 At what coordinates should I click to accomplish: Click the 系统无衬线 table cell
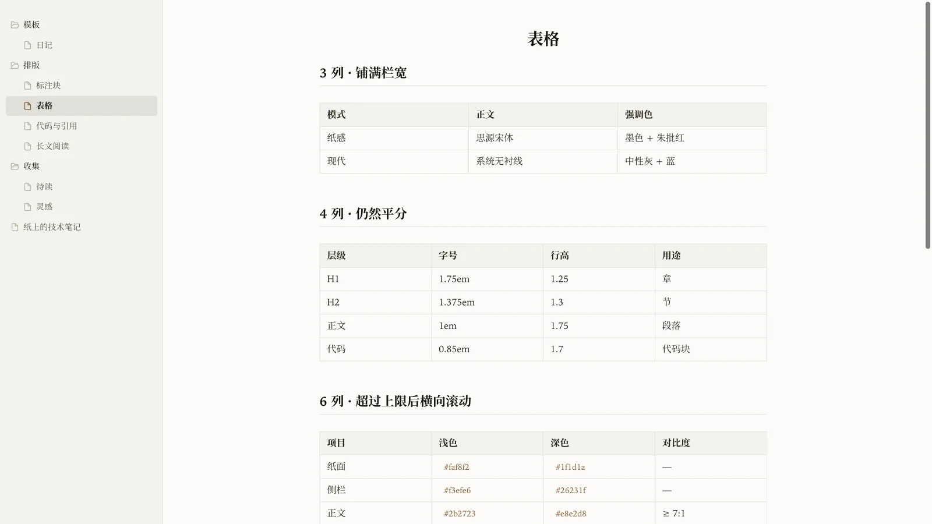(x=543, y=161)
